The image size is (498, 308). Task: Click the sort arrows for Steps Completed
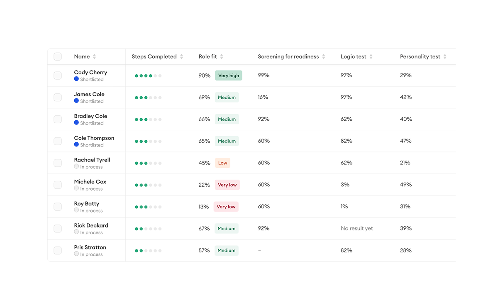pos(181,57)
